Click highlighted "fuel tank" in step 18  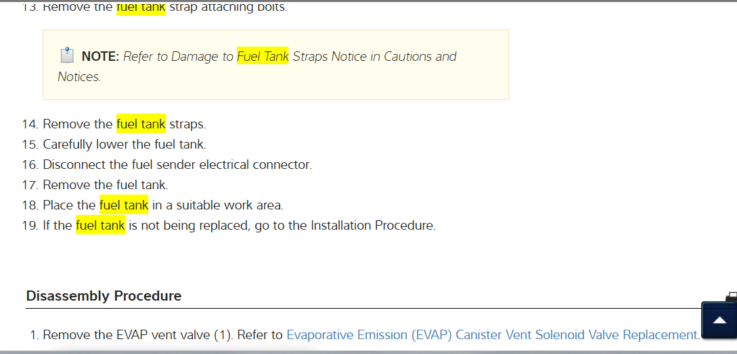123,205
